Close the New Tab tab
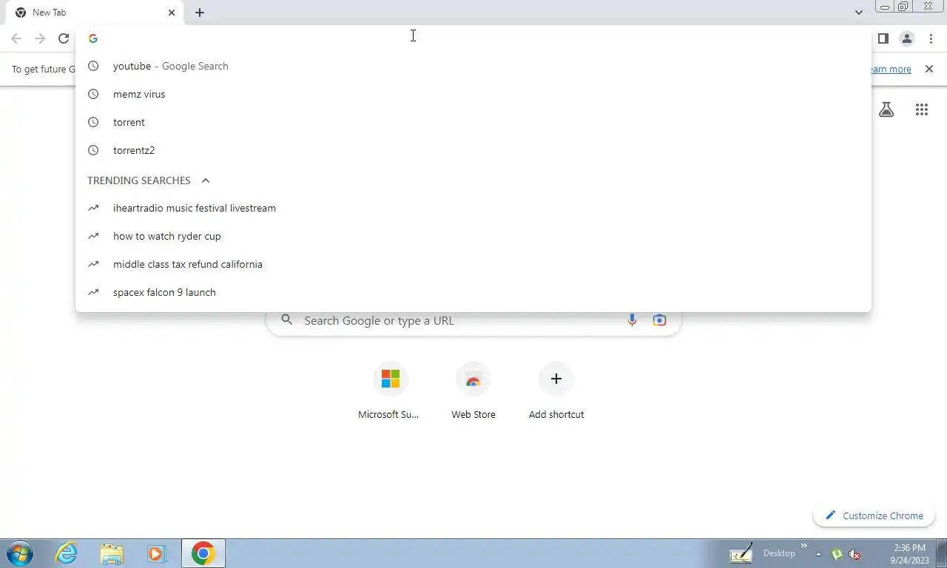The width and height of the screenshot is (947, 568). (x=172, y=13)
